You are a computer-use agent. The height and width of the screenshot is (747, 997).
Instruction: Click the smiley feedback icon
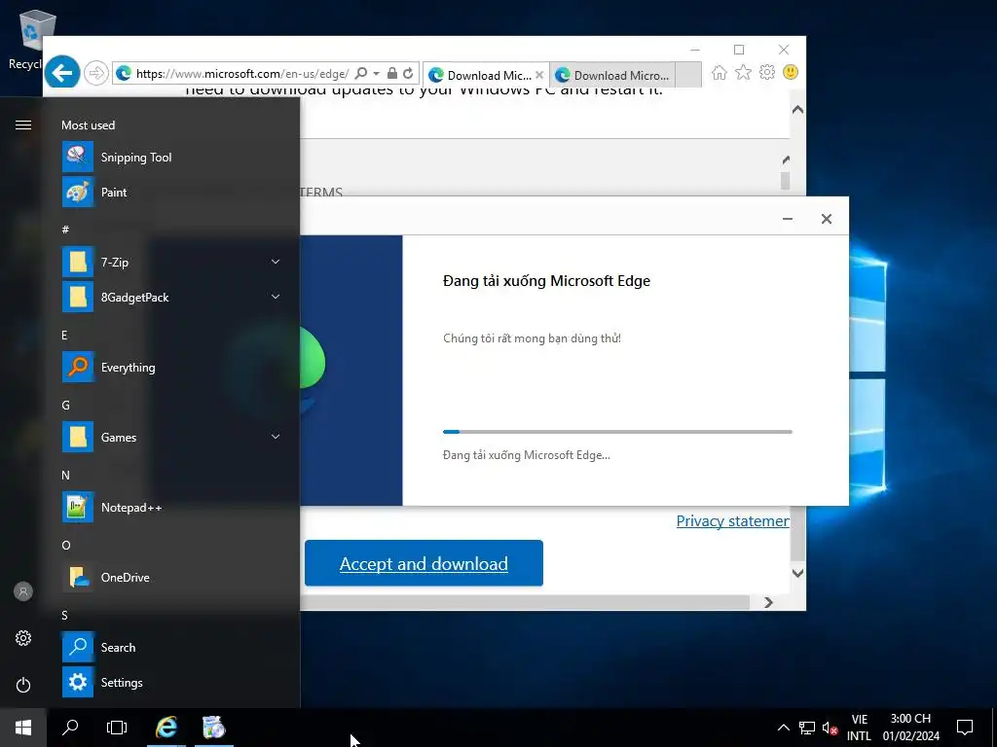tap(791, 72)
